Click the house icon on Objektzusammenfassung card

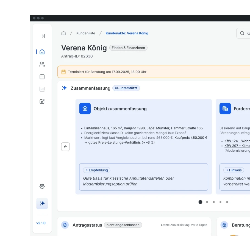coord(85,109)
